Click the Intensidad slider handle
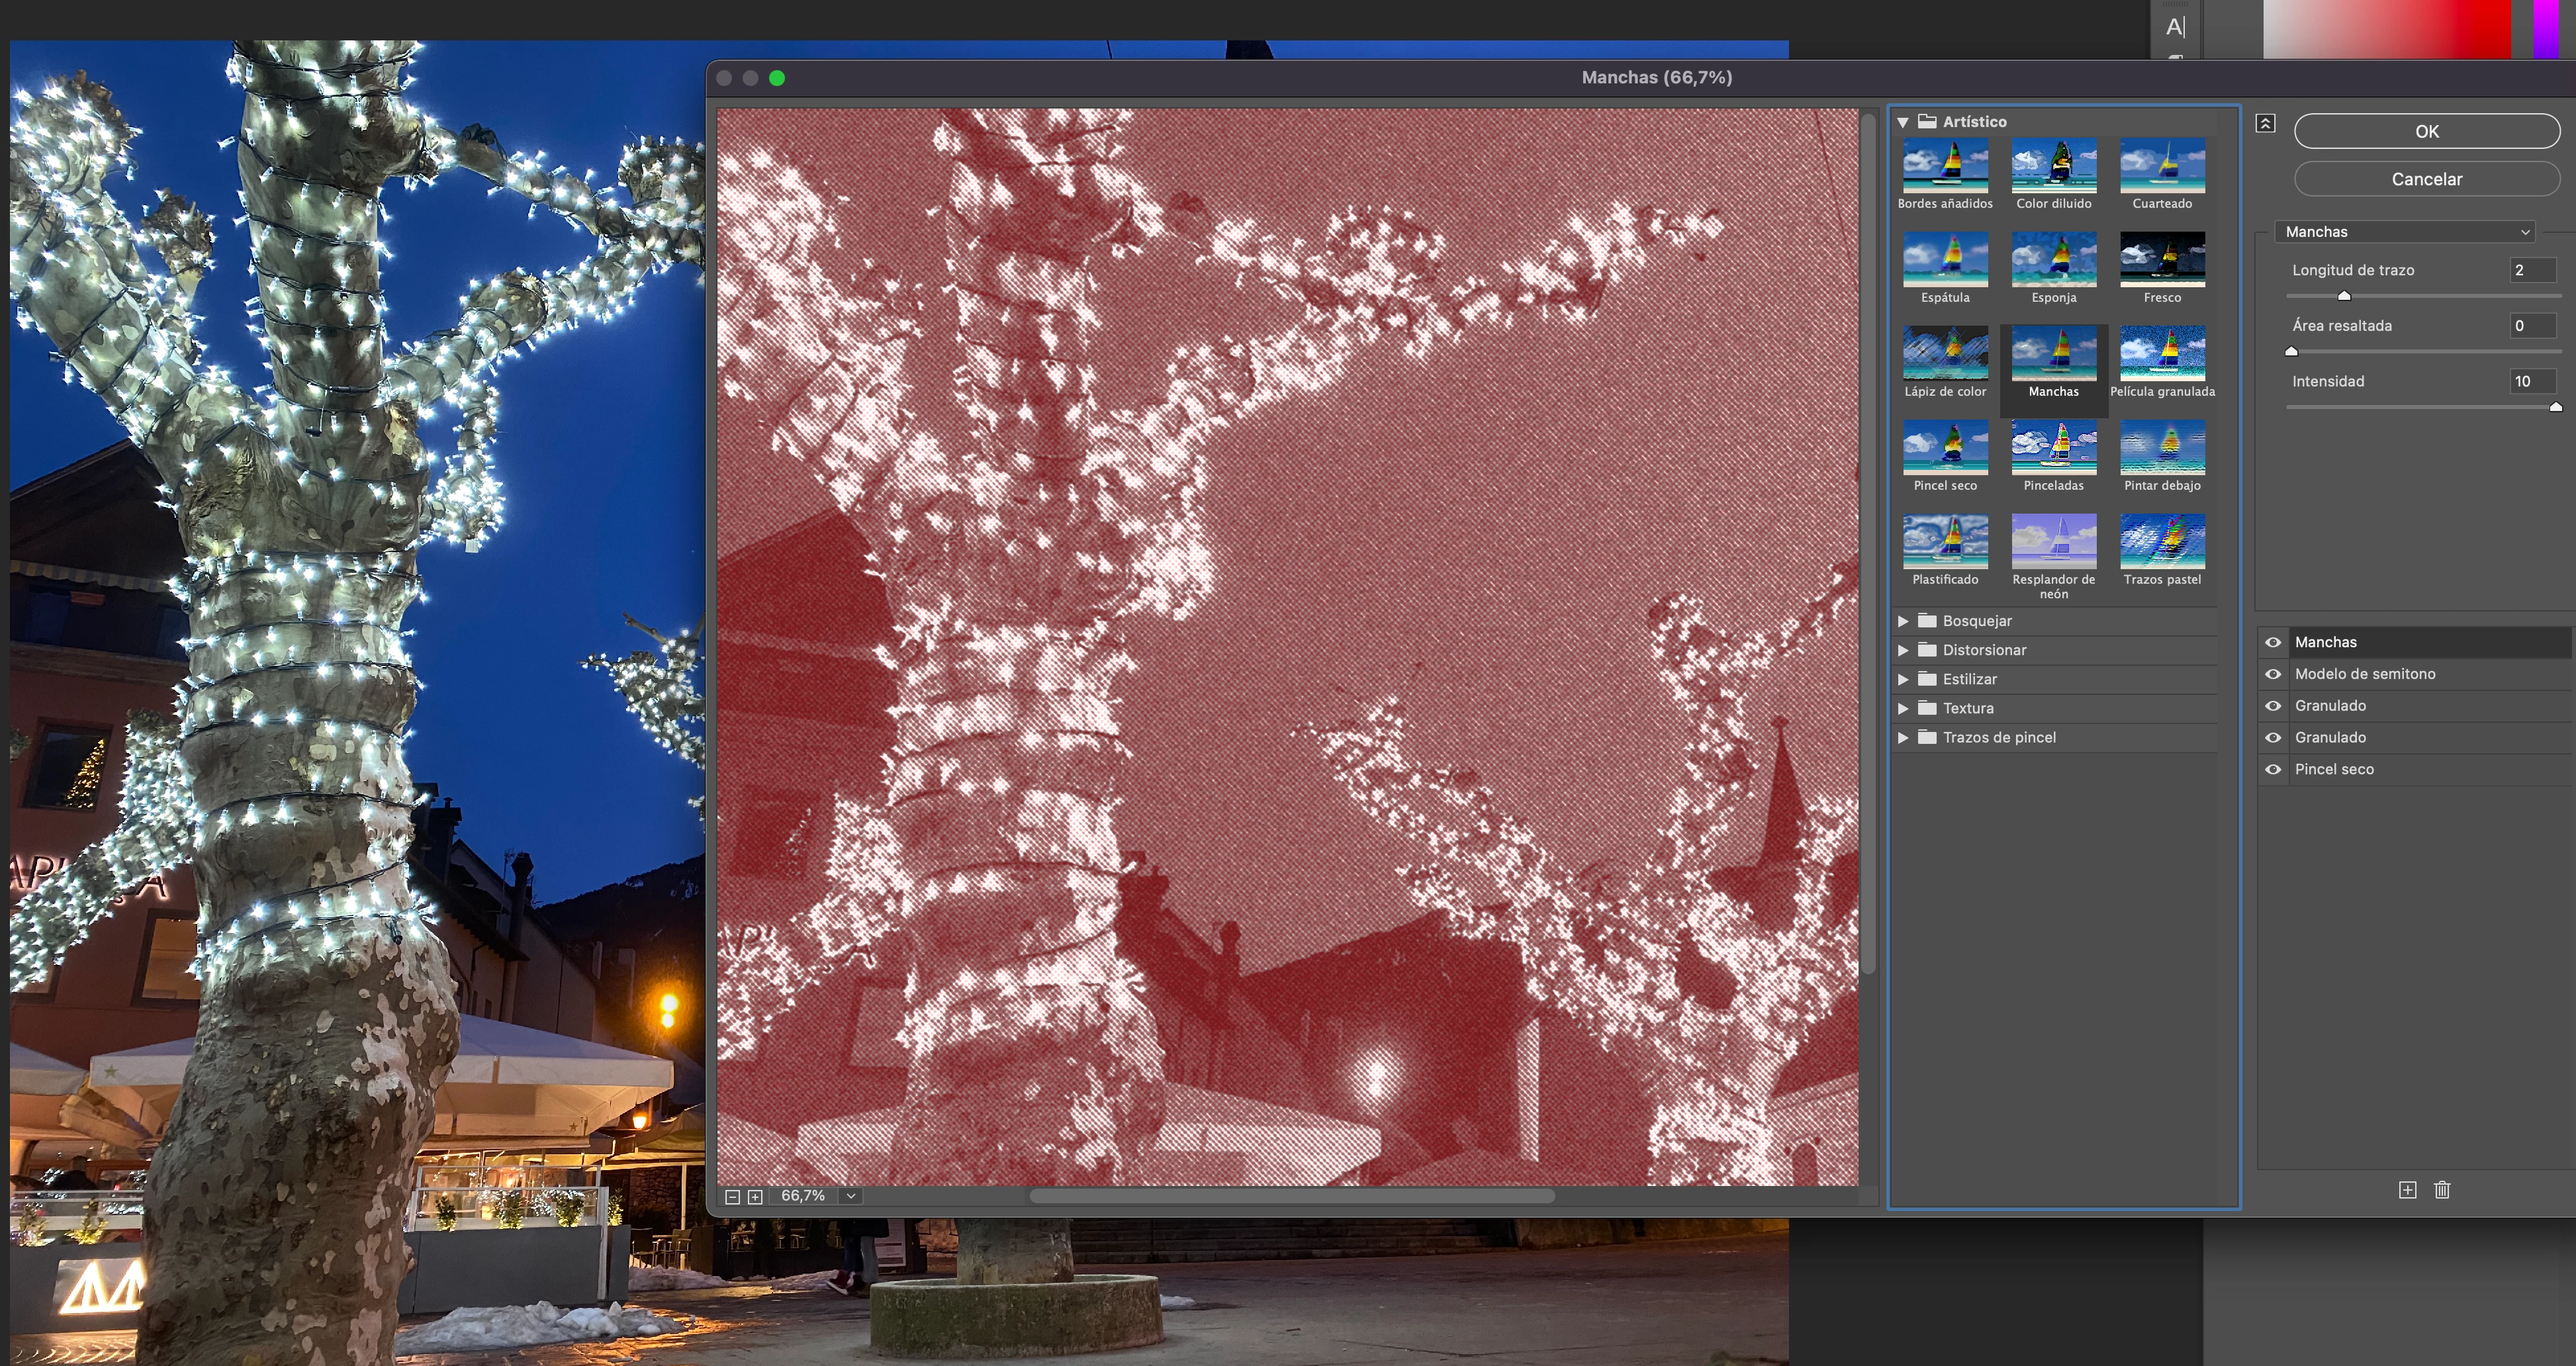The width and height of the screenshot is (2576, 1366). pyautogui.click(x=2555, y=407)
